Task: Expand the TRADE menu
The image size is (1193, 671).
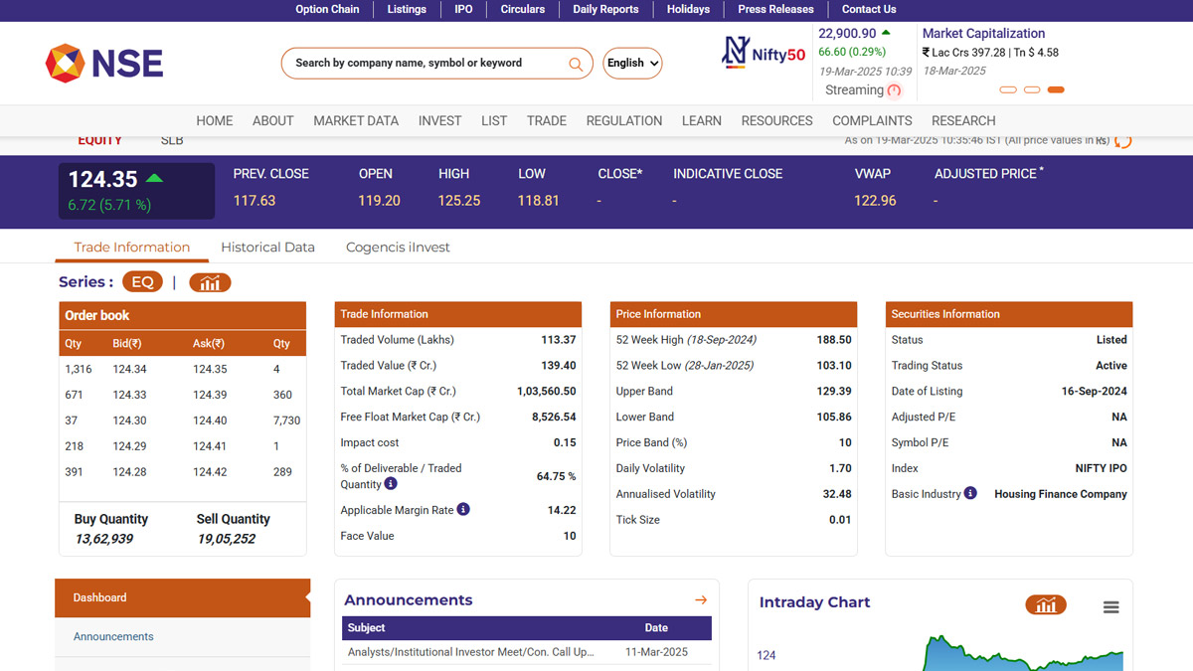Action: tap(547, 120)
